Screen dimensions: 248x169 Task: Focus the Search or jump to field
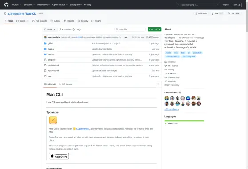click(x=198, y=5)
